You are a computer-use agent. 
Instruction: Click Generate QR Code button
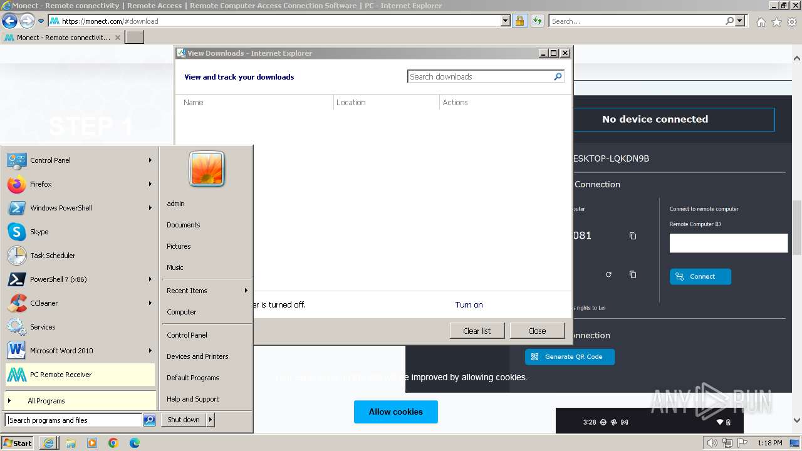(x=570, y=356)
